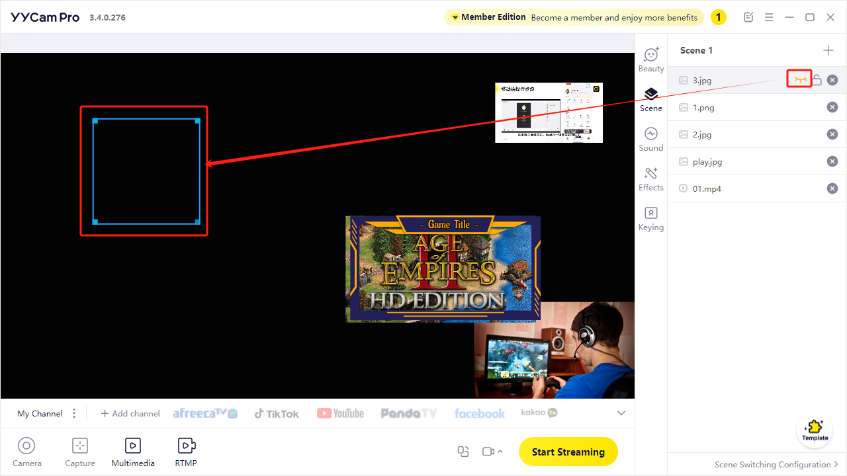Screen dimensions: 847x476
Task: Open Scene Switching Configuration
Action: click(776, 464)
